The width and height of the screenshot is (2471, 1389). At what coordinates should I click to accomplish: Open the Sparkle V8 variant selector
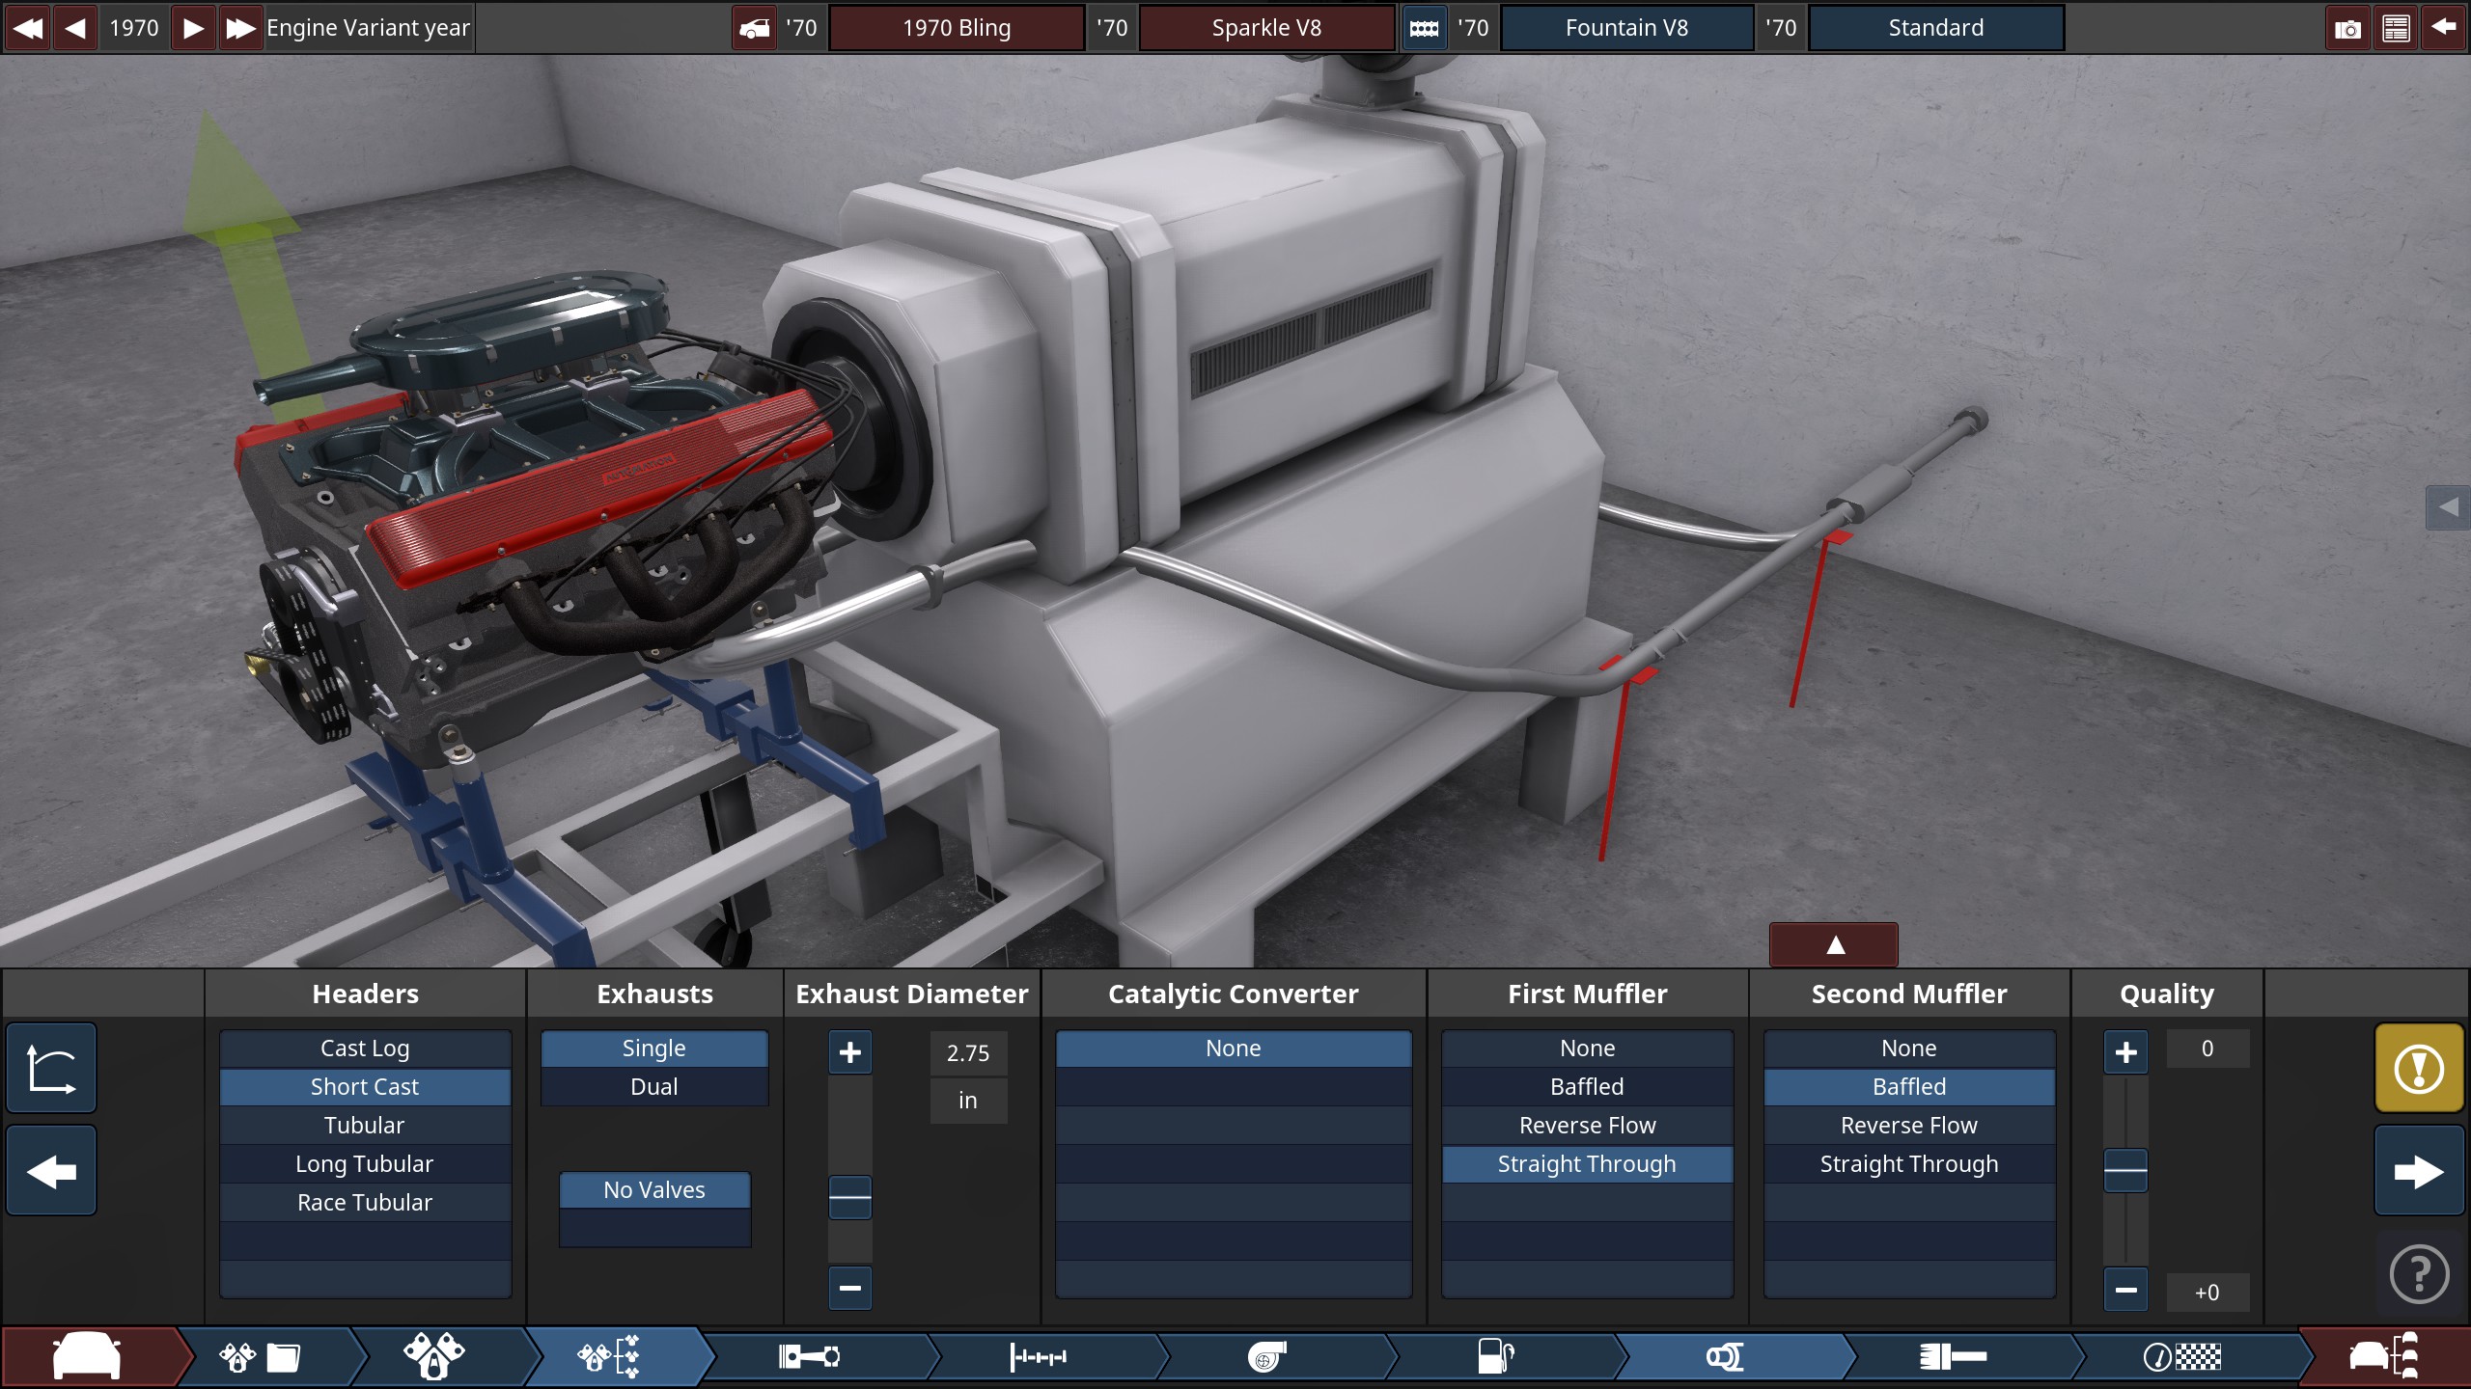pos(1265,28)
